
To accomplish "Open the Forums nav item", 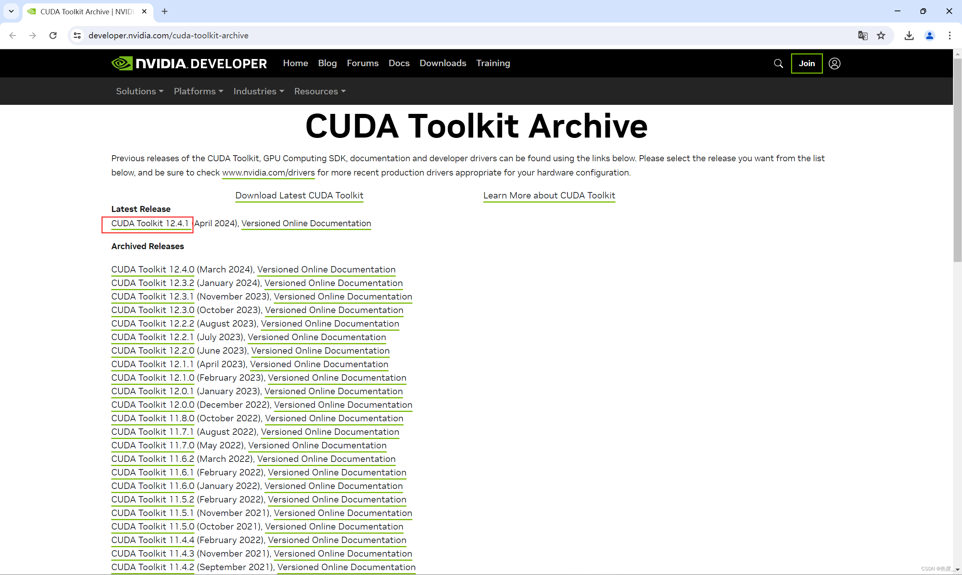I will pos(362,63).
